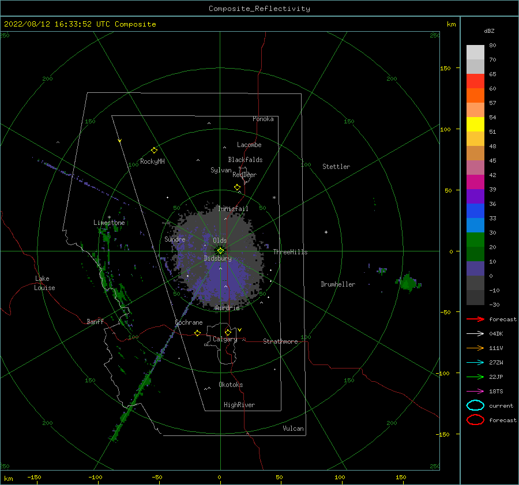Click the HighRiver city label

(x=239, y=405)
